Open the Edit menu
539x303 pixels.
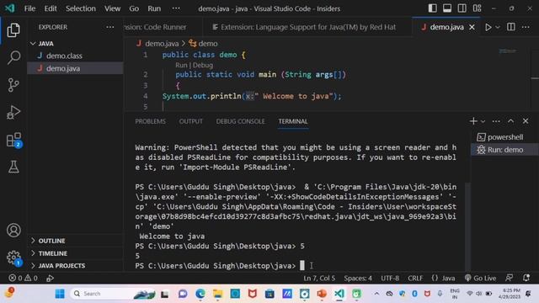[x=51, y=8]
